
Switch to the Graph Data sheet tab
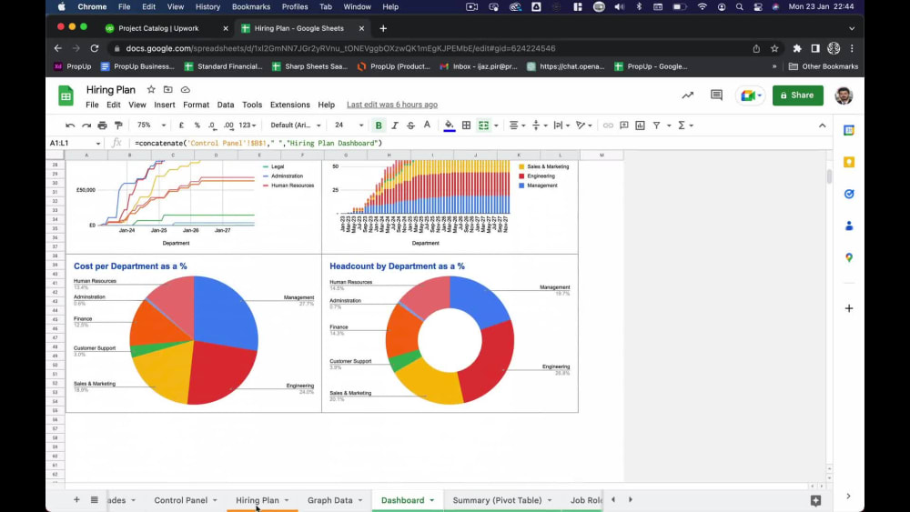(x=329, y=500)
